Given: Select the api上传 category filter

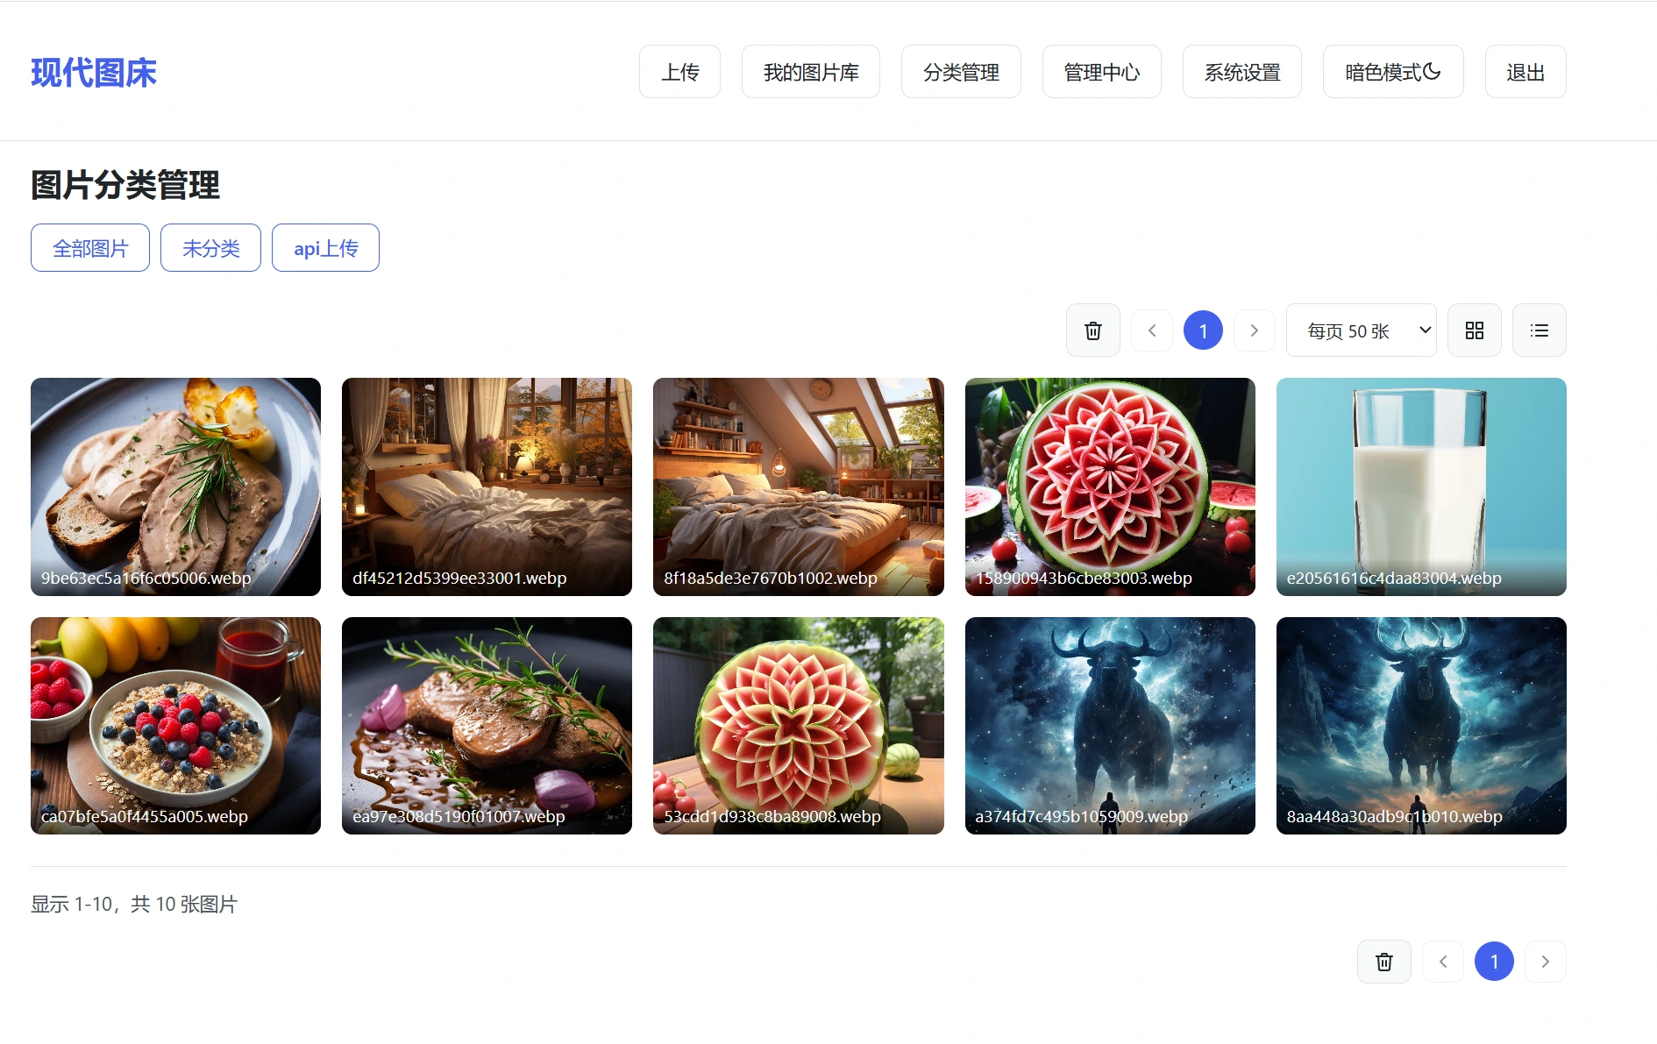Looking at the screenshot, I should pos(325,248).
